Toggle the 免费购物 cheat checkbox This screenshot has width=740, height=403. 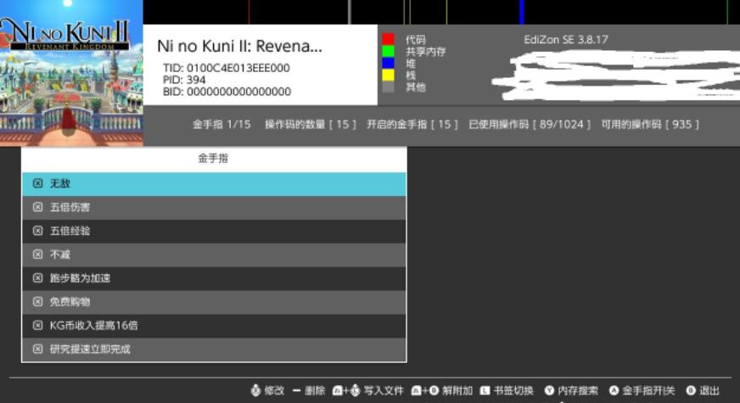(37, 301)
